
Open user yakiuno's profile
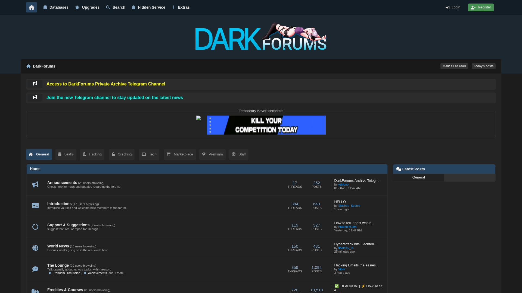coord(343,184)
